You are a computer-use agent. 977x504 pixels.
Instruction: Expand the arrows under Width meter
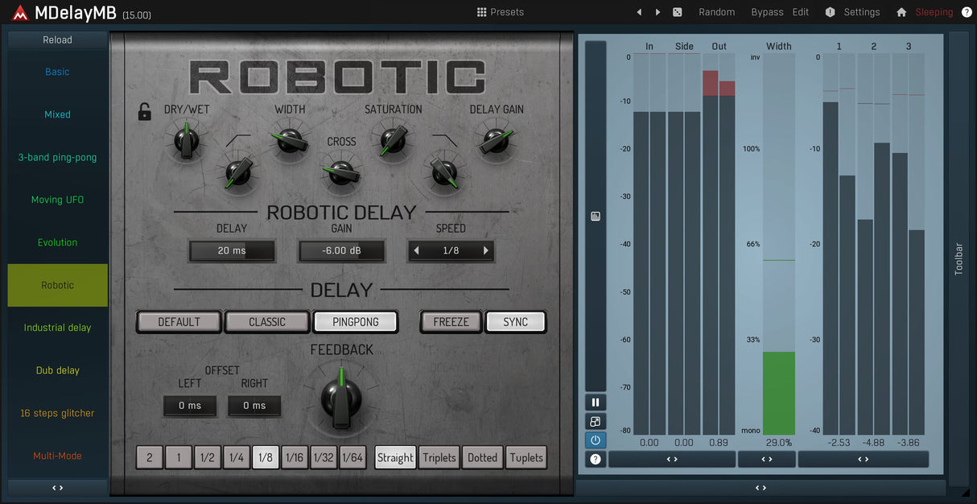point(766,459)
